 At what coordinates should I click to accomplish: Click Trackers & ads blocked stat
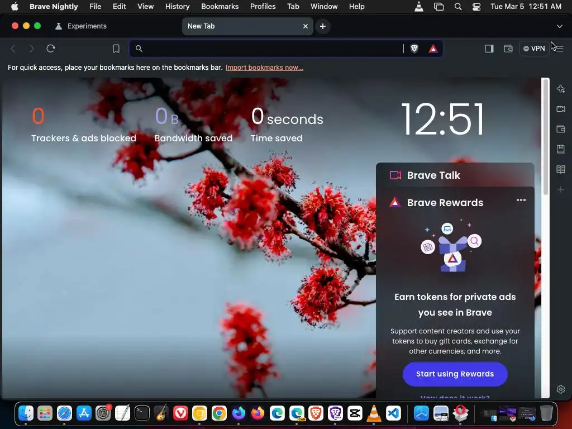84,124
